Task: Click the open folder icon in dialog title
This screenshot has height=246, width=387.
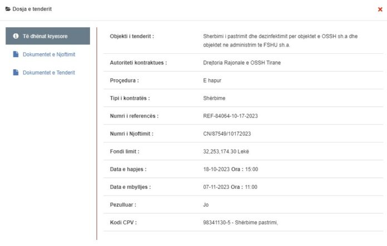Action: click(x=8, y=9)
